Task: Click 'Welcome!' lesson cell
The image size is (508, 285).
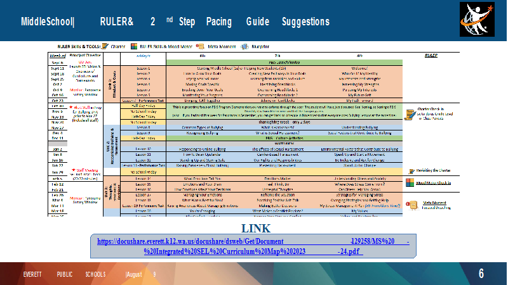Action: tap(359, 68)
